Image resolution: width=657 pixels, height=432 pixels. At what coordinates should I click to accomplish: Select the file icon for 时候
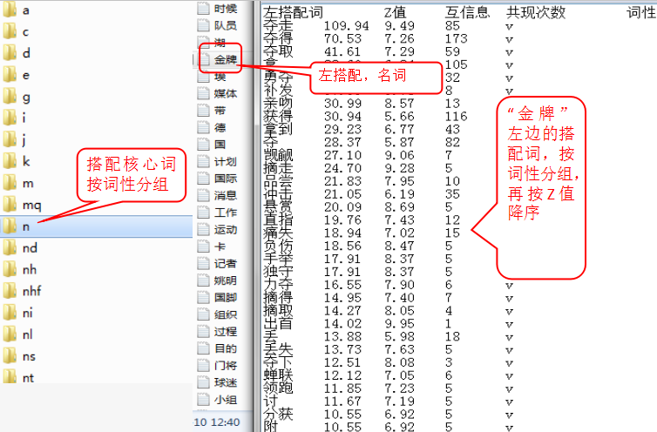coord(204,9)
